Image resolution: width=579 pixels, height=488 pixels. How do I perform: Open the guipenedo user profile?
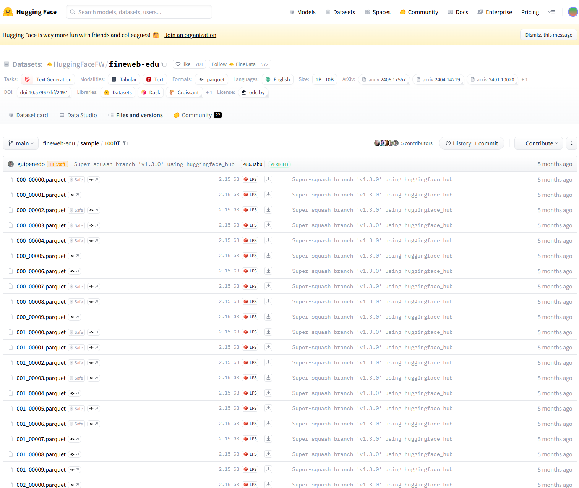pyautogui.click(x=31, y=164)
